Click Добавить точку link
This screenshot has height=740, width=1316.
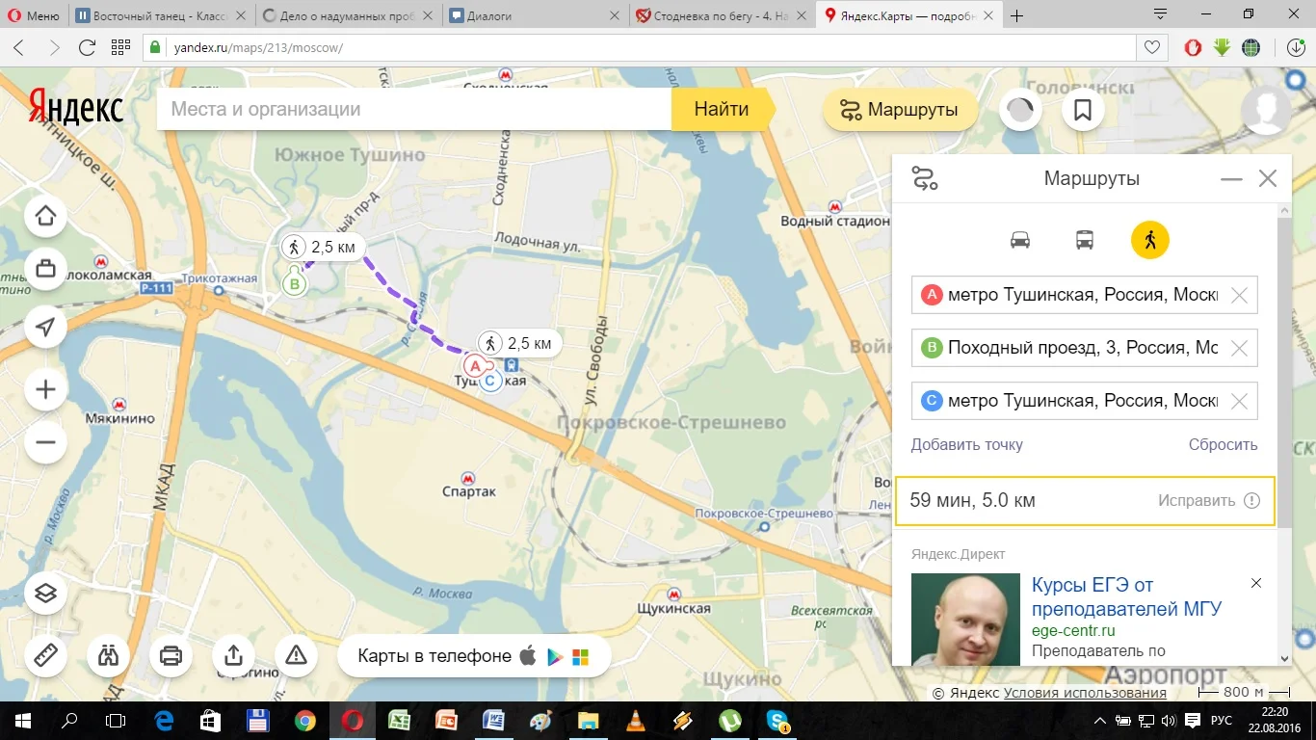[x=967, y=445]
